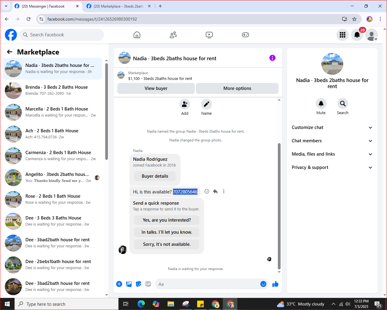This screenshot has height=310, width=387.
Task: Expand Media, files and links section
Action: point(332,154)
